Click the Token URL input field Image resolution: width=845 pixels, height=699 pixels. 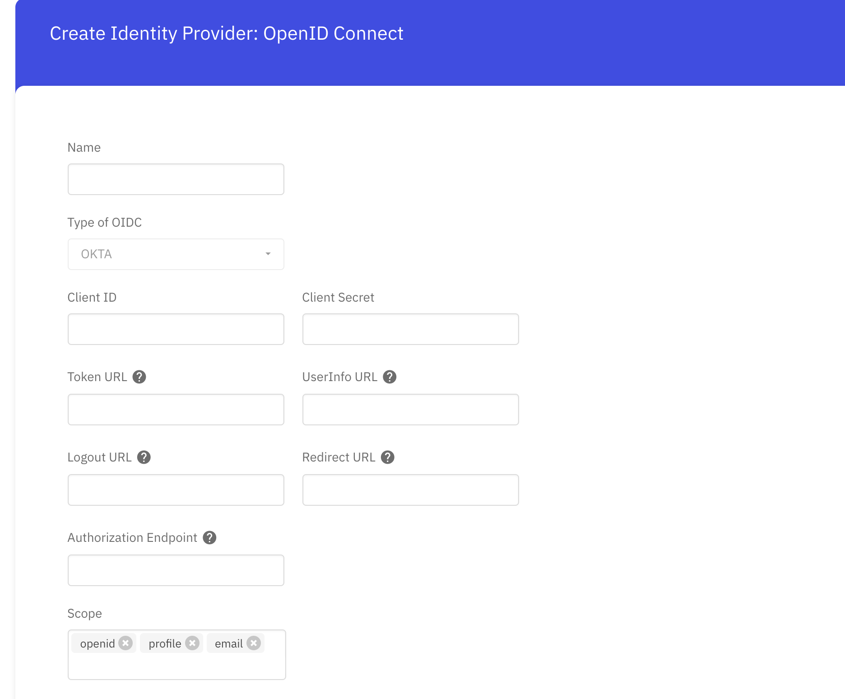point(176,409)
